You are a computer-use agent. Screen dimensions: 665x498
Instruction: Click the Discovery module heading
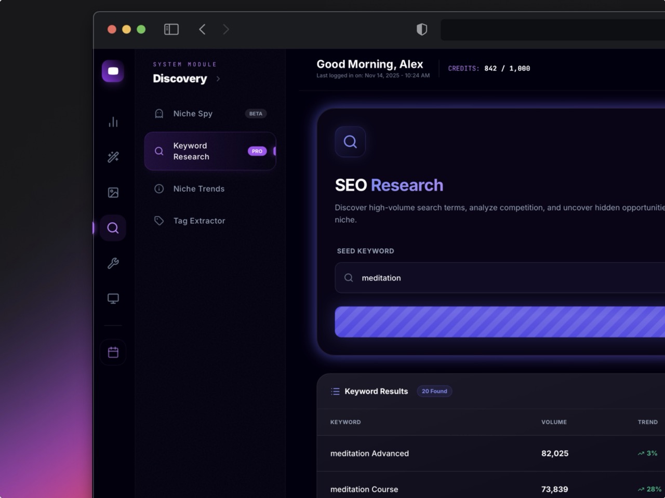(180, 78)
